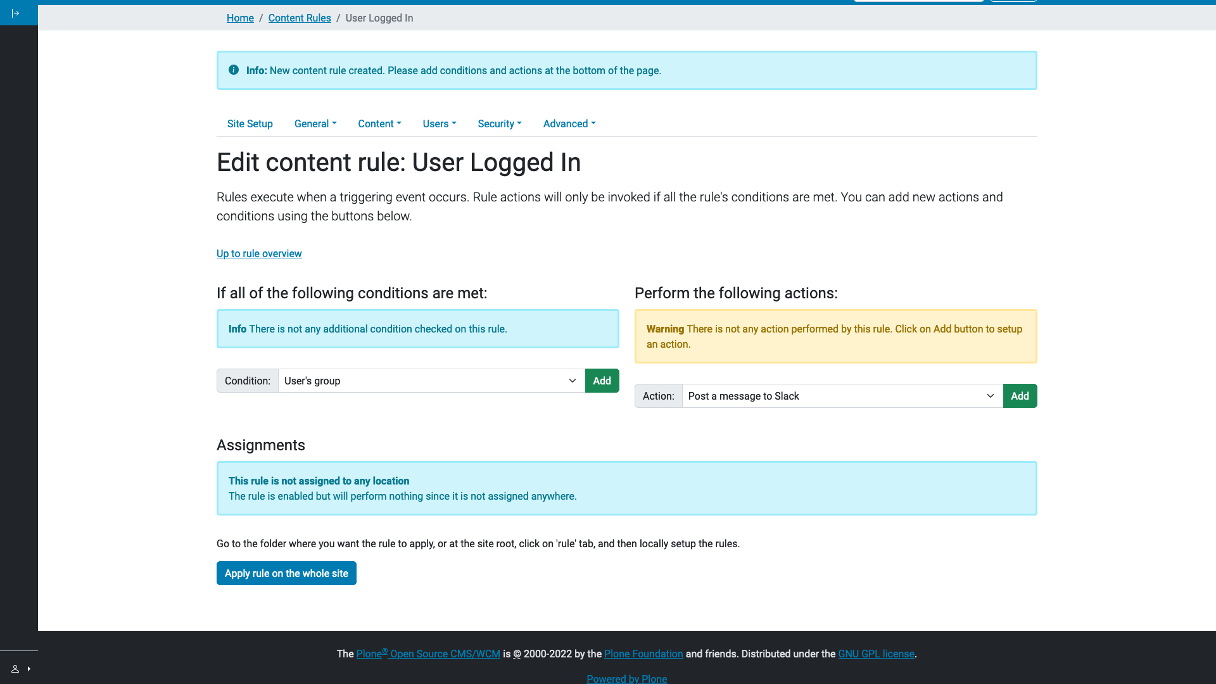Open the GNU GPL license link
1216x684 pixels.
pyautogui.click(x=877, y=654)
